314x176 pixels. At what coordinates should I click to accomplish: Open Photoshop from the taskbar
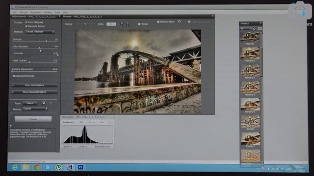[x=80, y=167]
